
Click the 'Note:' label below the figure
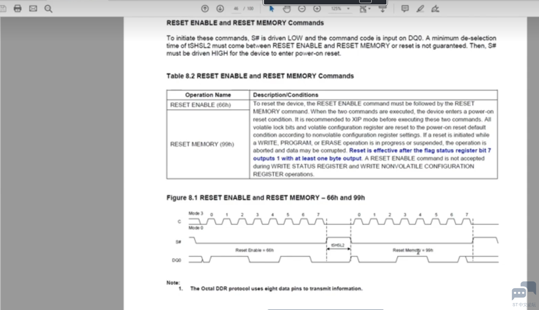[173, 283]
